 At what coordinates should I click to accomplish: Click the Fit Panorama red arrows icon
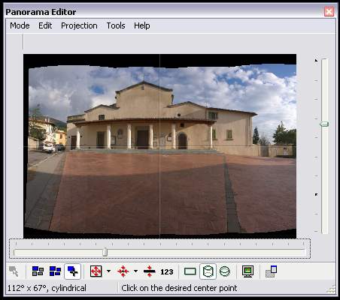pos(96,271)
